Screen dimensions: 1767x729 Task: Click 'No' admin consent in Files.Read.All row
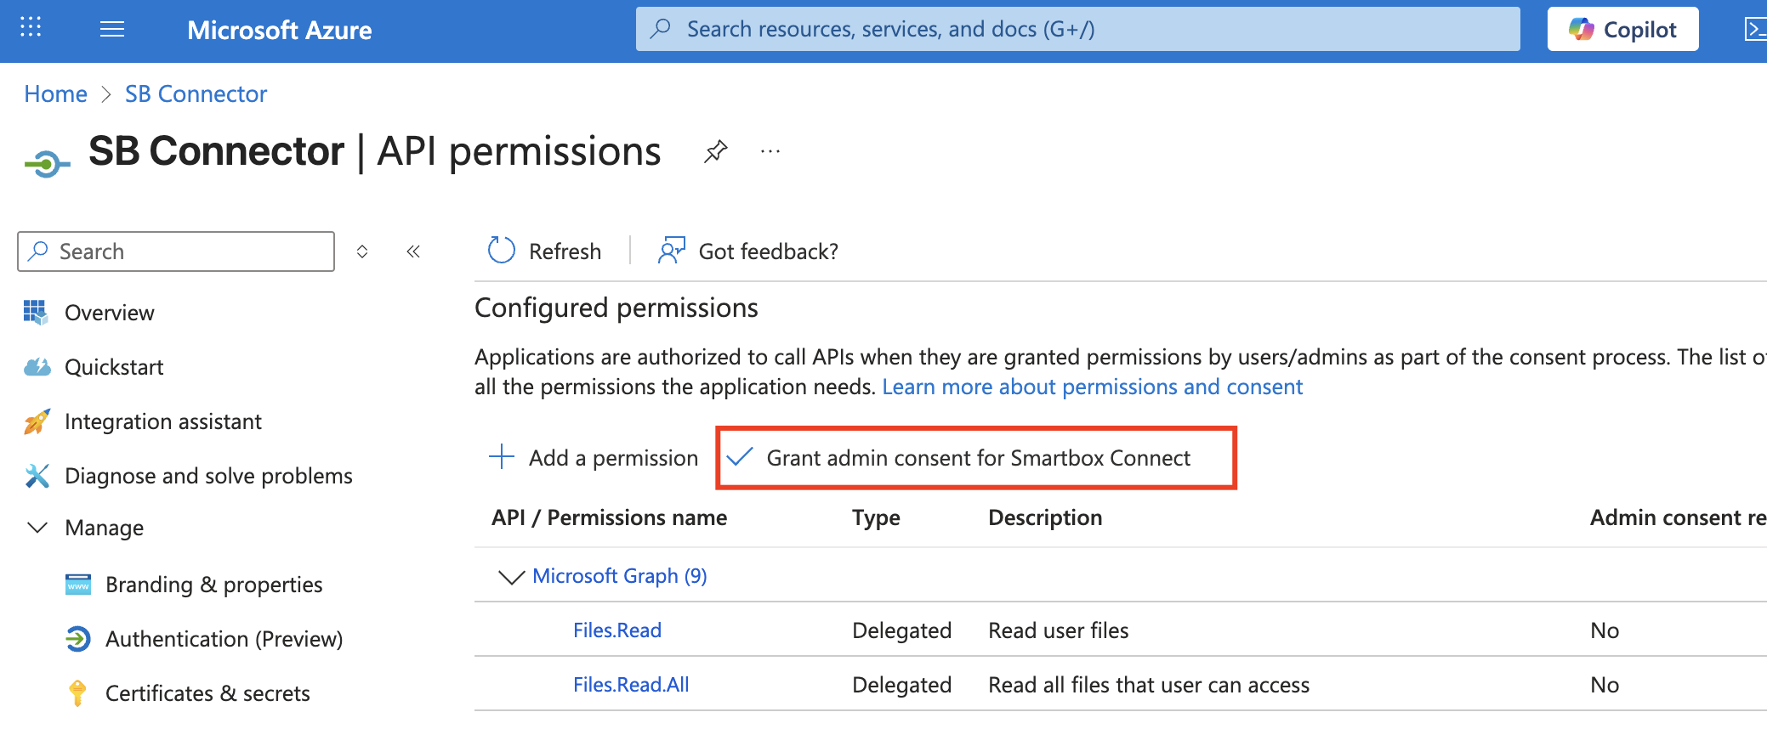click(x=1605, y=685)
